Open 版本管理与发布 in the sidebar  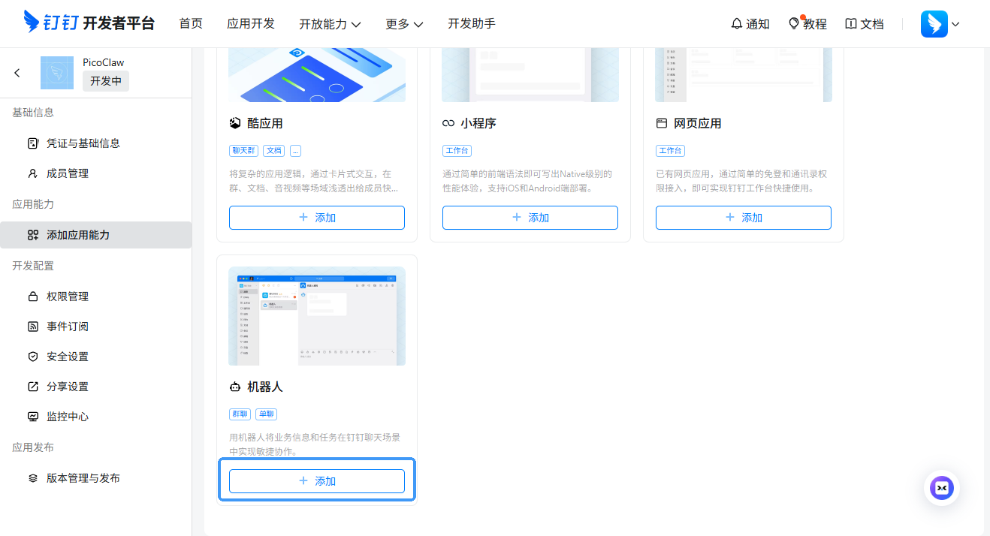tap(83, 478)
